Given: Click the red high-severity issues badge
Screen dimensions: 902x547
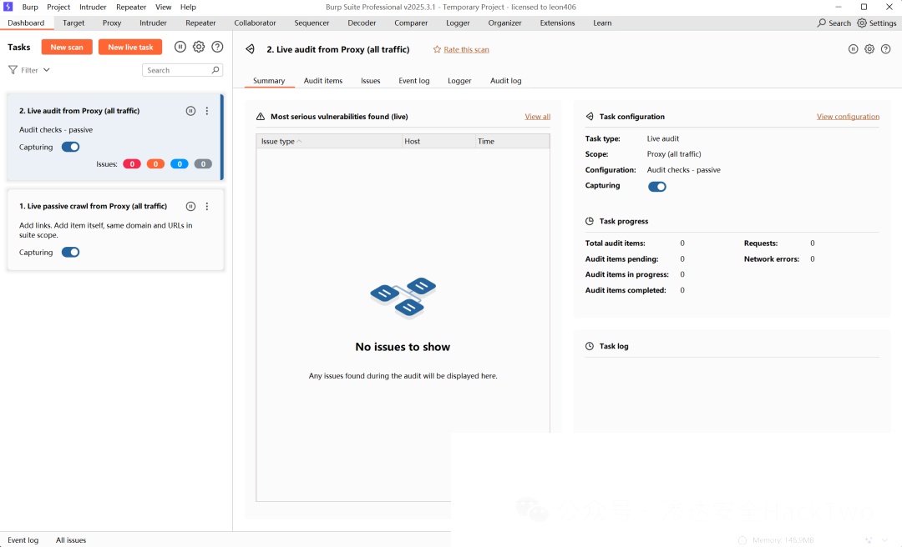Looking at the screenshot, I should click(x=132, y=164).
